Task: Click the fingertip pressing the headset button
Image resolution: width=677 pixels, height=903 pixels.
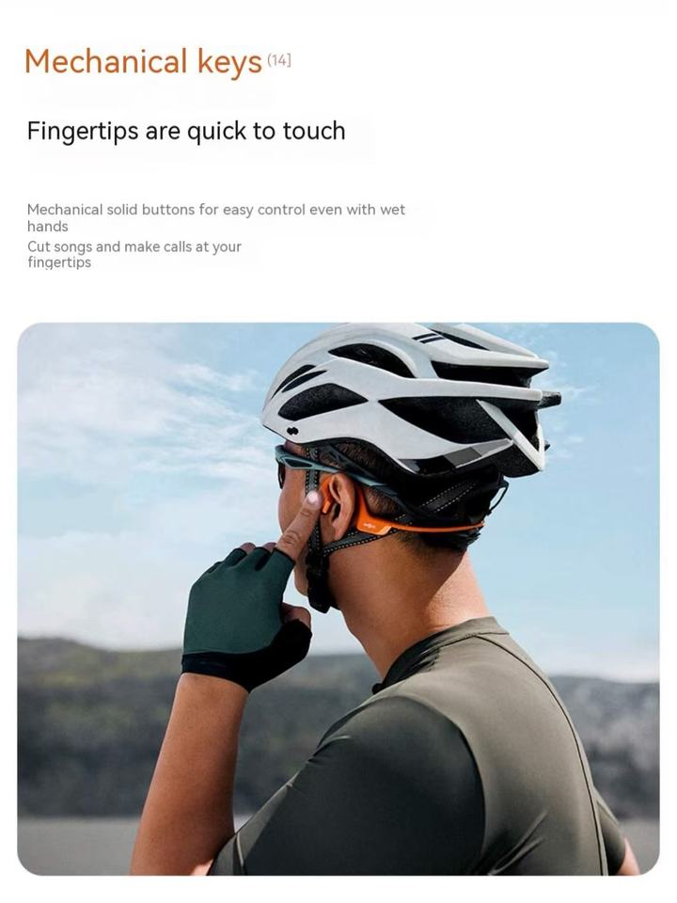Action: pyautogui.click(x=312, y=499)
